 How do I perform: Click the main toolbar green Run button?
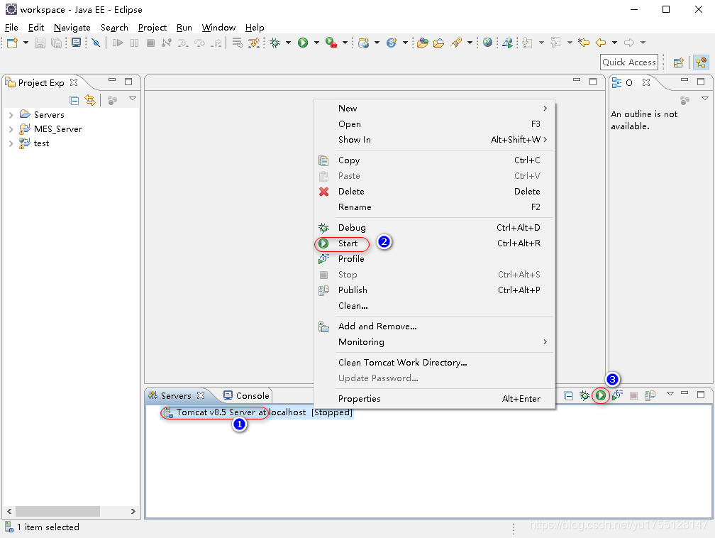[303, 43]
